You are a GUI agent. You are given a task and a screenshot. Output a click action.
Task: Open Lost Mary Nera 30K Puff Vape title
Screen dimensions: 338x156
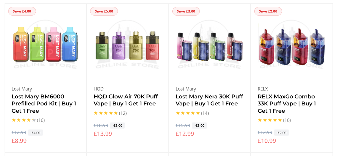coord(209,100)
